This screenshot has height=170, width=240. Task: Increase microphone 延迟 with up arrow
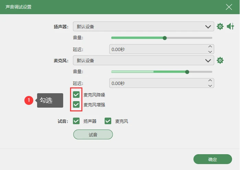pos(210,80)
